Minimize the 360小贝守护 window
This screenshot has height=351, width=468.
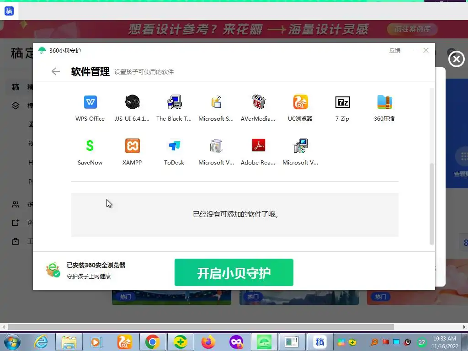point(413,50)
